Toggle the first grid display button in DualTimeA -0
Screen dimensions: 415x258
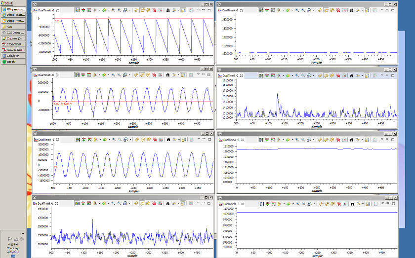[x=77, y=10]
